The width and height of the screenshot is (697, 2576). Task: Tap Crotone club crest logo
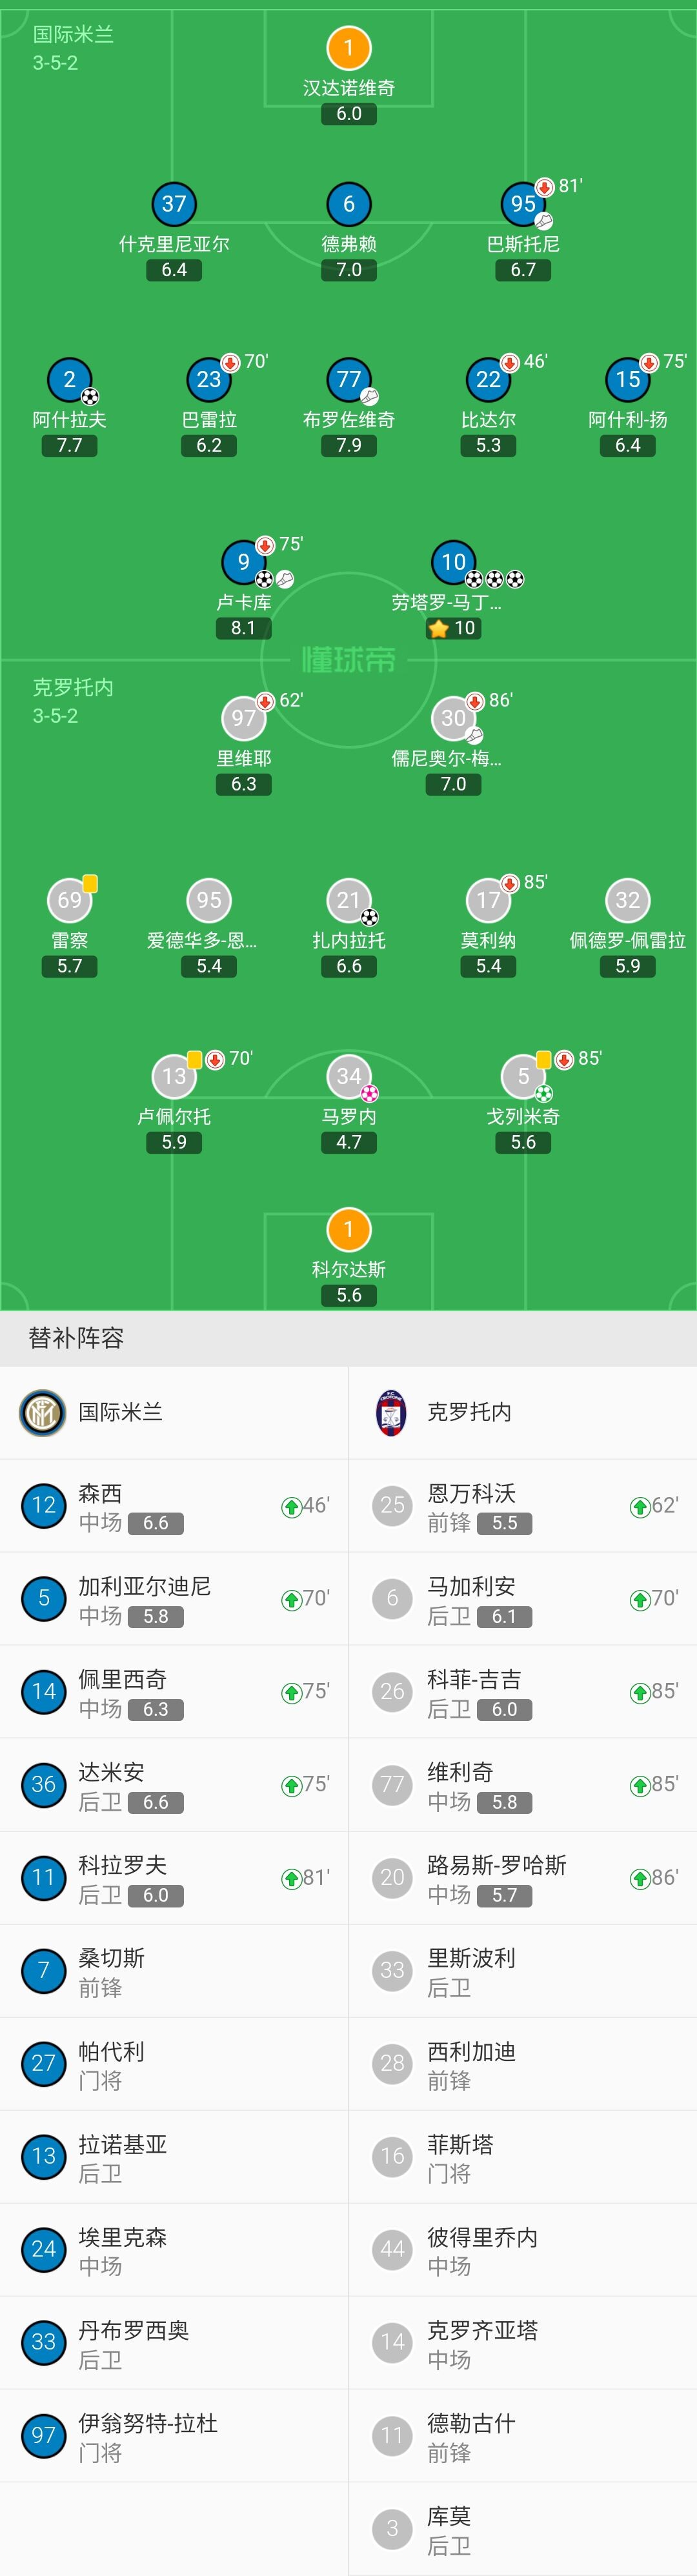[391, 1412]
